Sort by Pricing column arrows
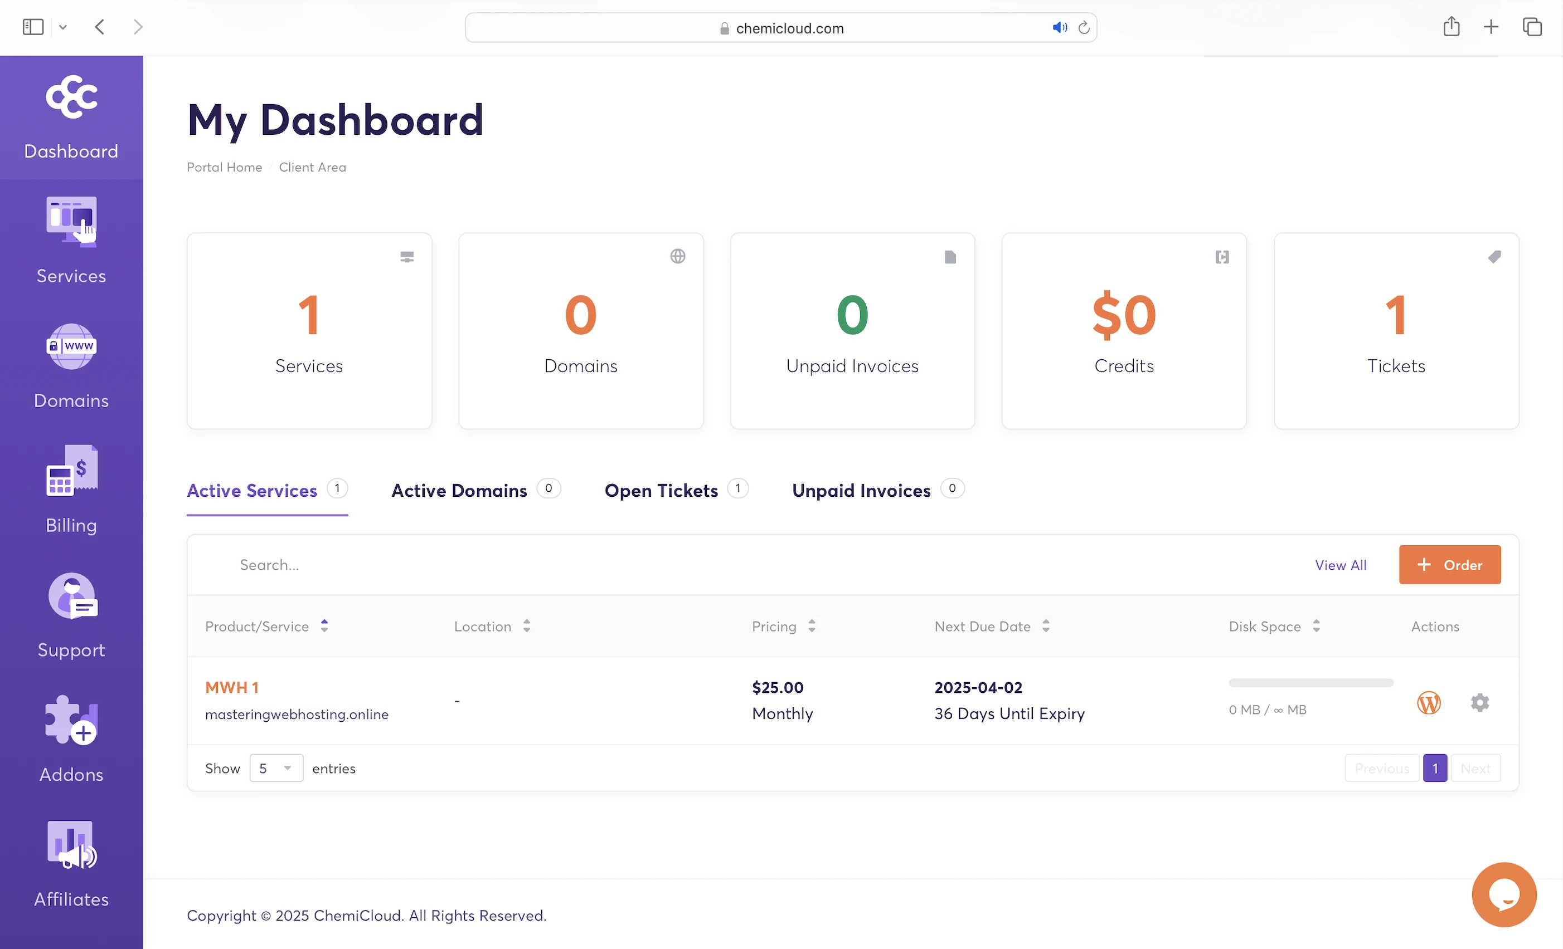 [811, 627]
